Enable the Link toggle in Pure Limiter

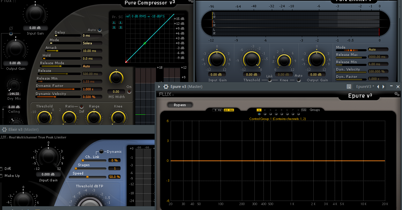(270, 80)
